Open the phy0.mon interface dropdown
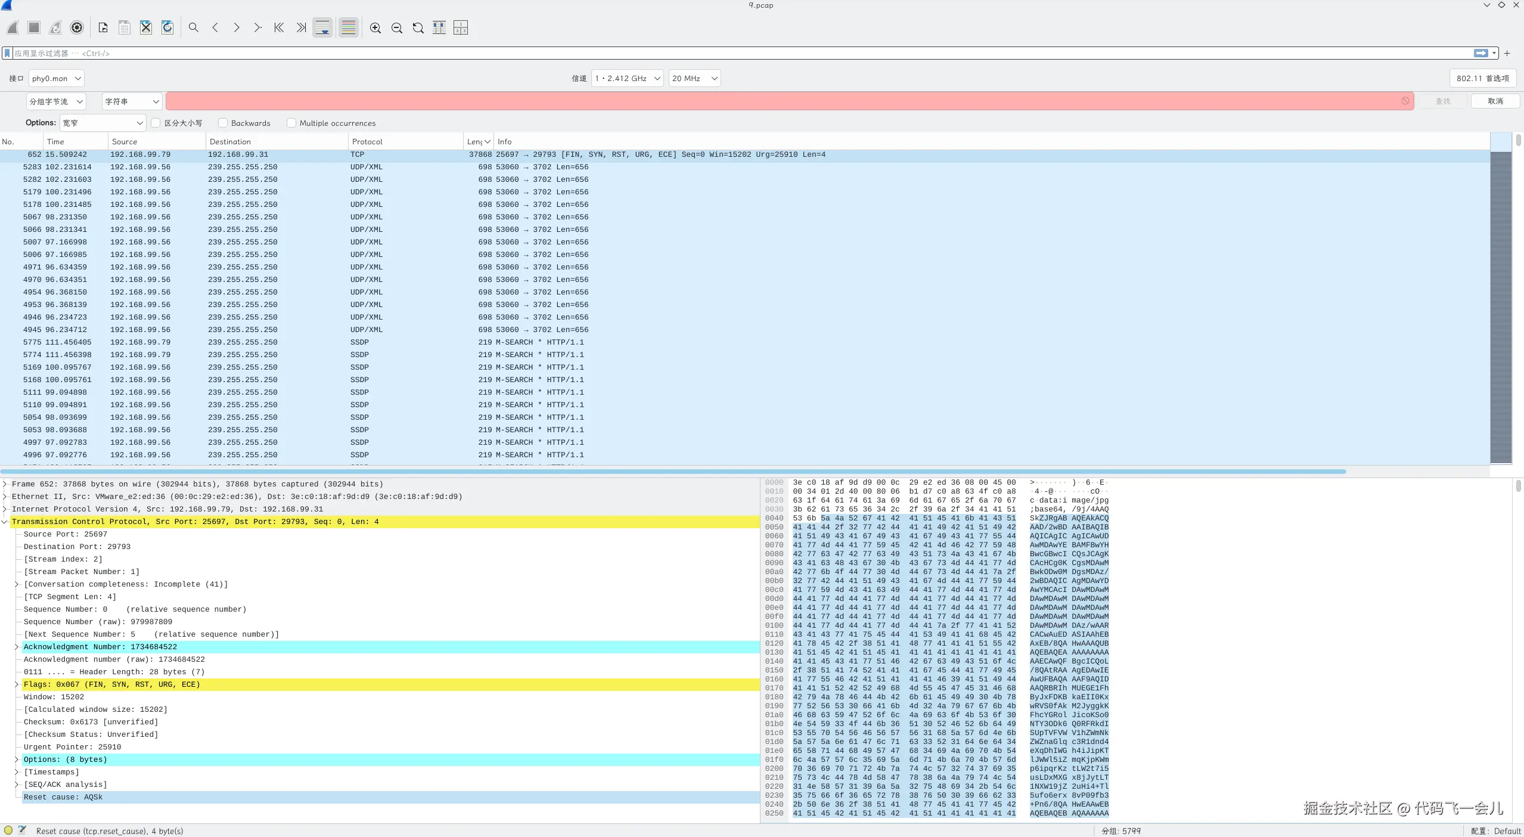 57,78
